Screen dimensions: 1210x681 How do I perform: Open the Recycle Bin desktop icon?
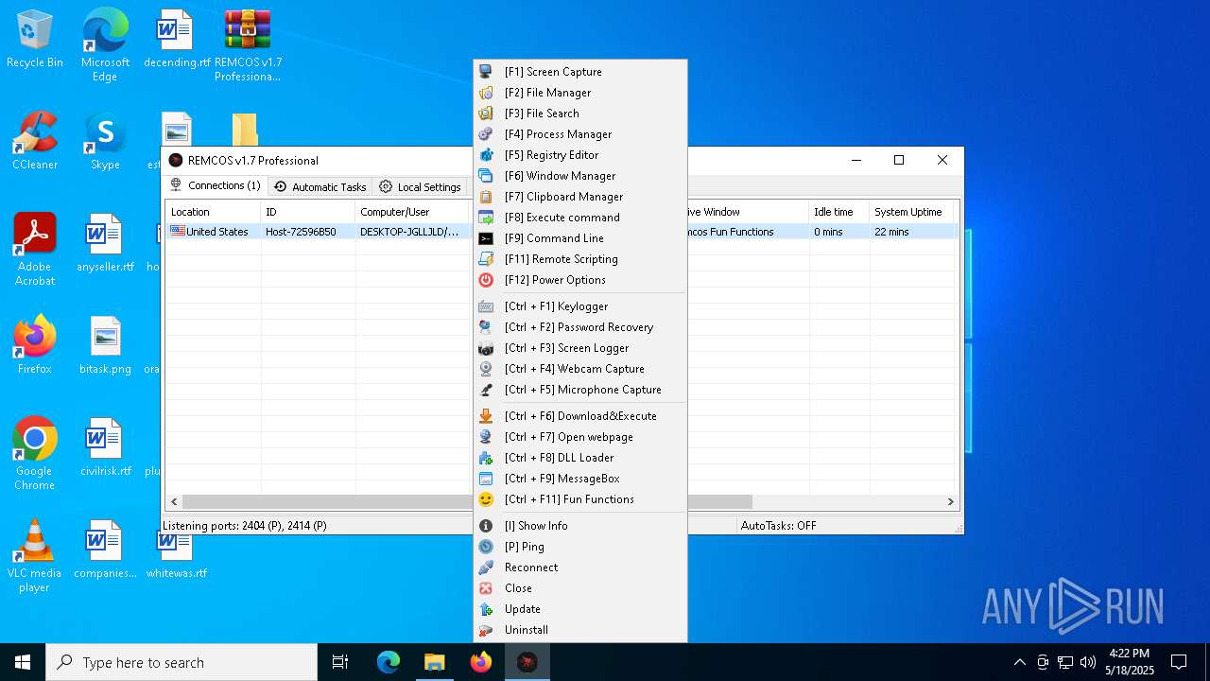pyautogui.click(x=35, y=40)
